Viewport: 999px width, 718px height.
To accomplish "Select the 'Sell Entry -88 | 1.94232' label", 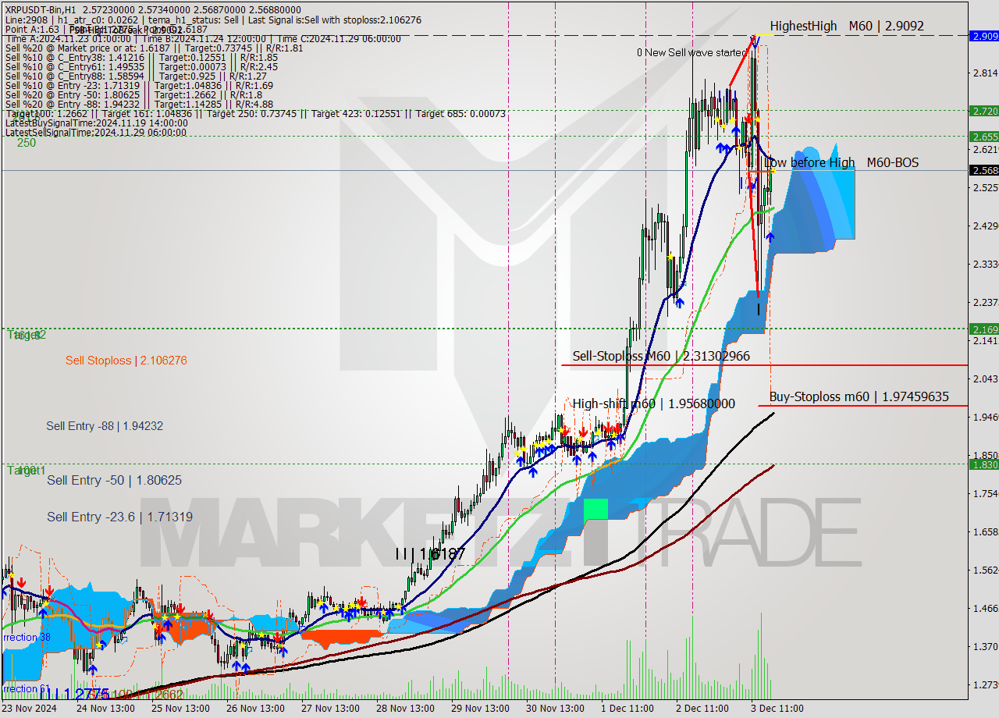I will (x=105, y=425).
